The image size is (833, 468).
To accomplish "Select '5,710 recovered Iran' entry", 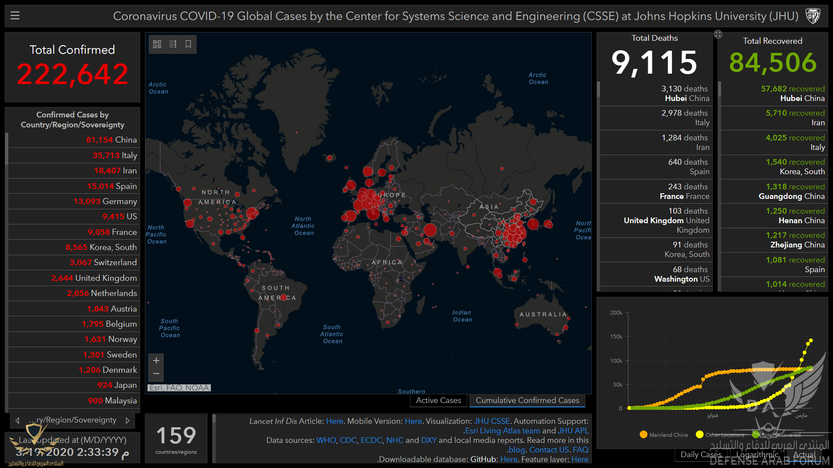I will pyautogui.click(x=774, y=118).
